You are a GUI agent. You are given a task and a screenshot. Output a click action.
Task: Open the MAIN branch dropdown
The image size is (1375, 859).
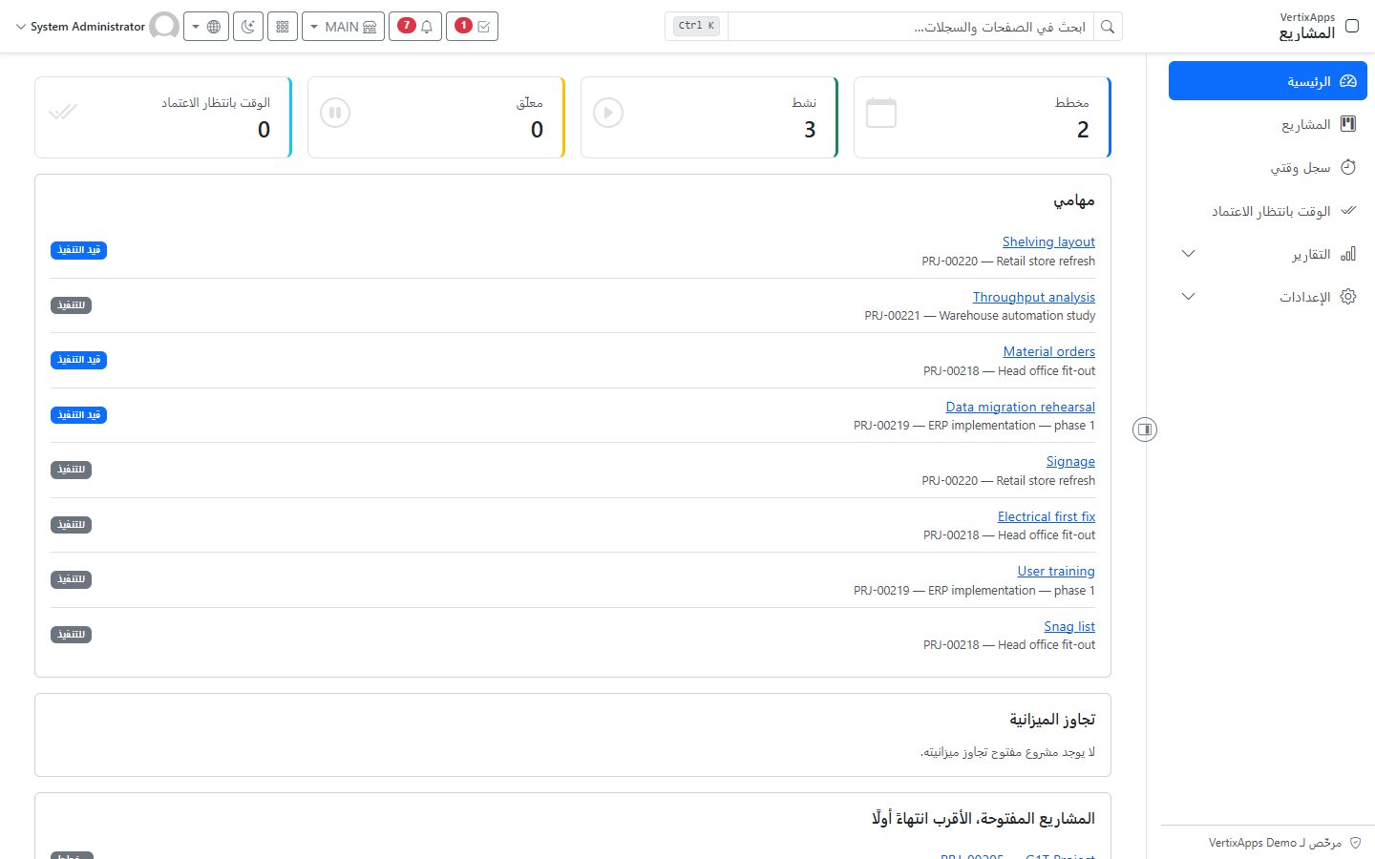click(343, 27)
